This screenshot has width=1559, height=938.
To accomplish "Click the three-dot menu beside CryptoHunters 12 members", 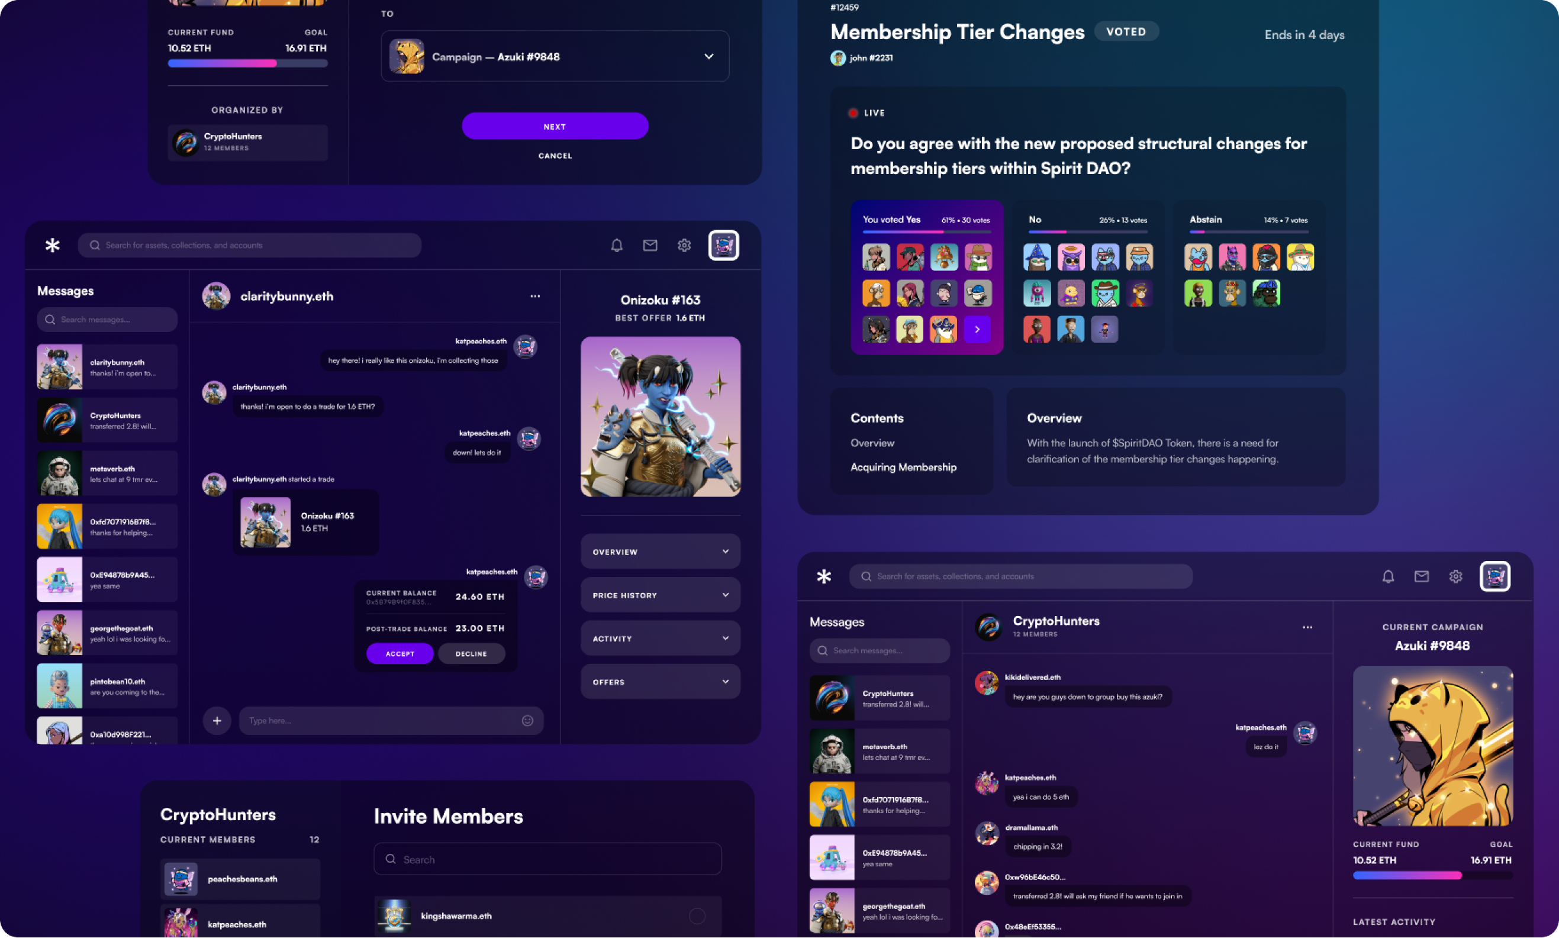I will tap(1307, 627).
